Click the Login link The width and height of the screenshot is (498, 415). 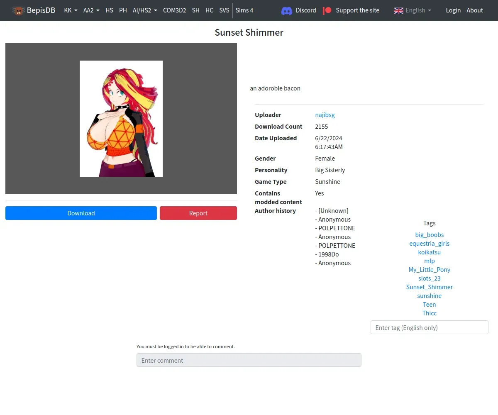coord(453,10)
